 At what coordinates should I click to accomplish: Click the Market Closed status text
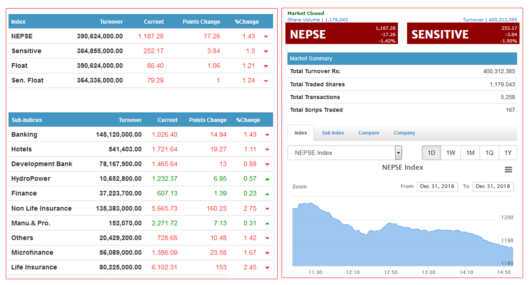click(x=306, y=14)
